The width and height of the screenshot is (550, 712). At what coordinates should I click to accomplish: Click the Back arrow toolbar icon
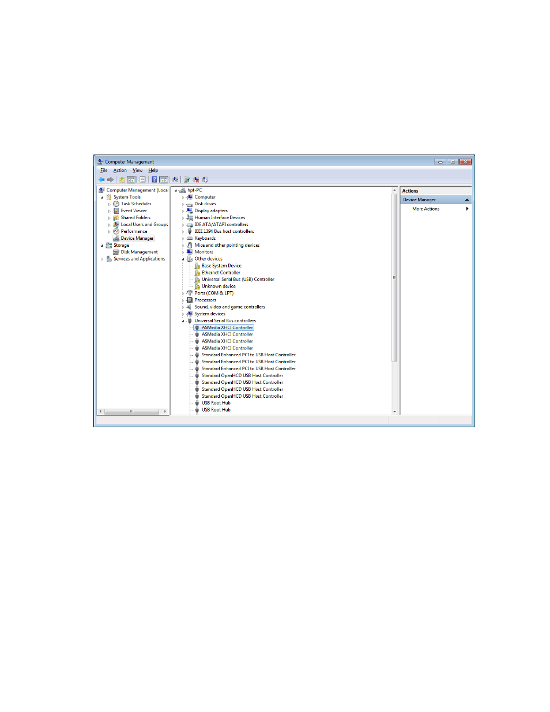pyautogui.click(x=102, y=179)
